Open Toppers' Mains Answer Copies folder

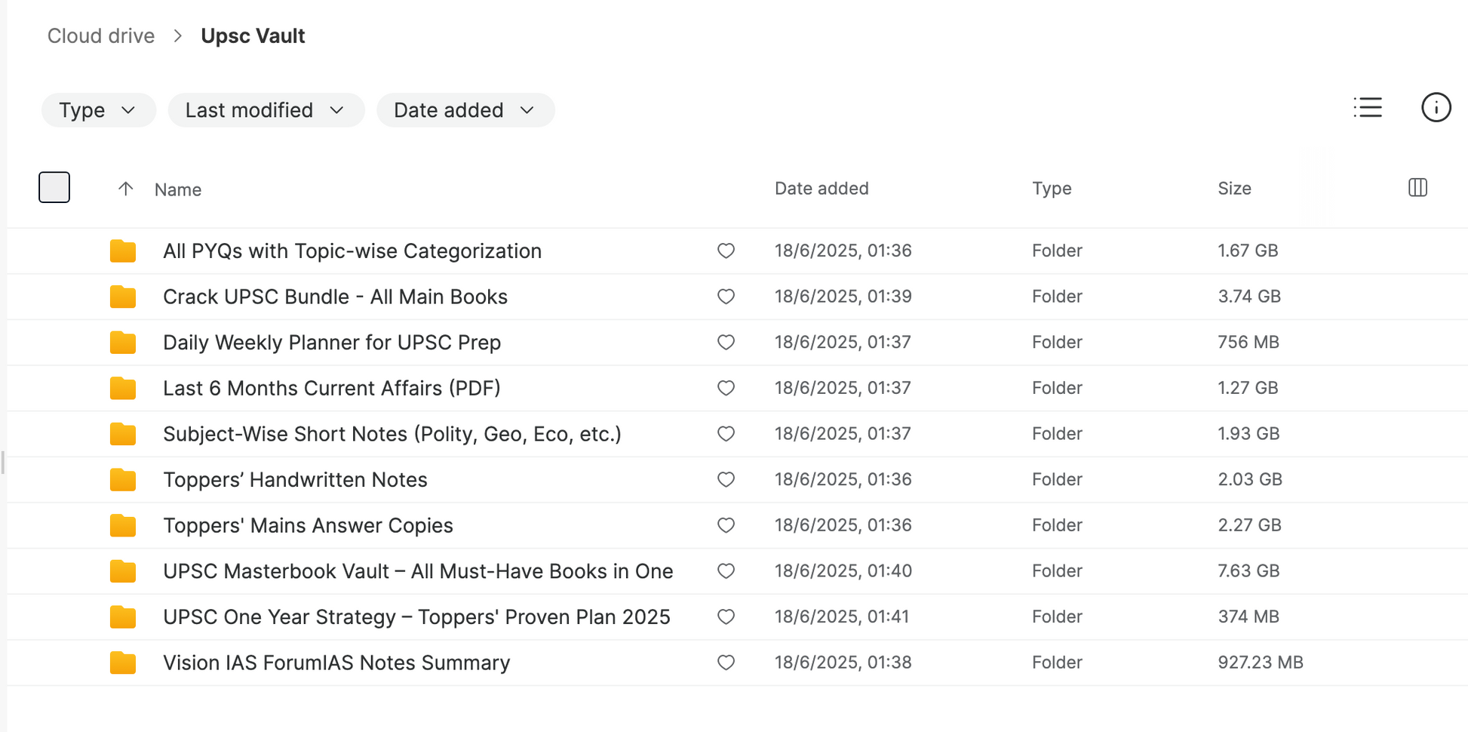[x=308, y=526]
